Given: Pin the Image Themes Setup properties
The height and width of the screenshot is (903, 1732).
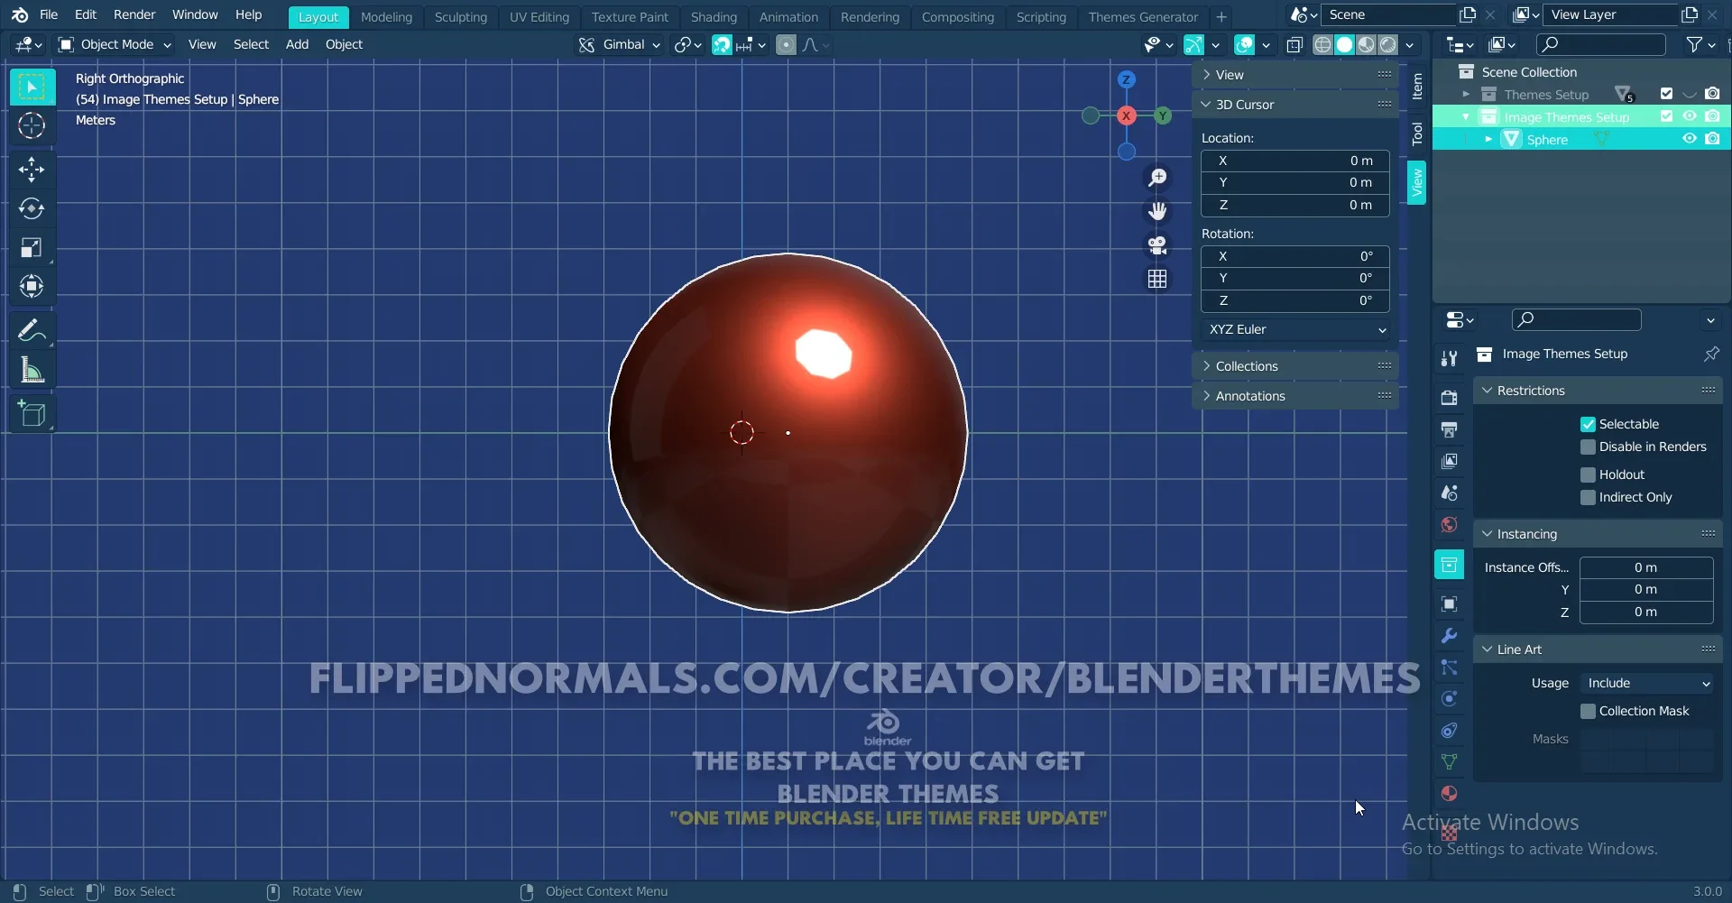Looking at the screenshot, I should [x=1710, y=354].
